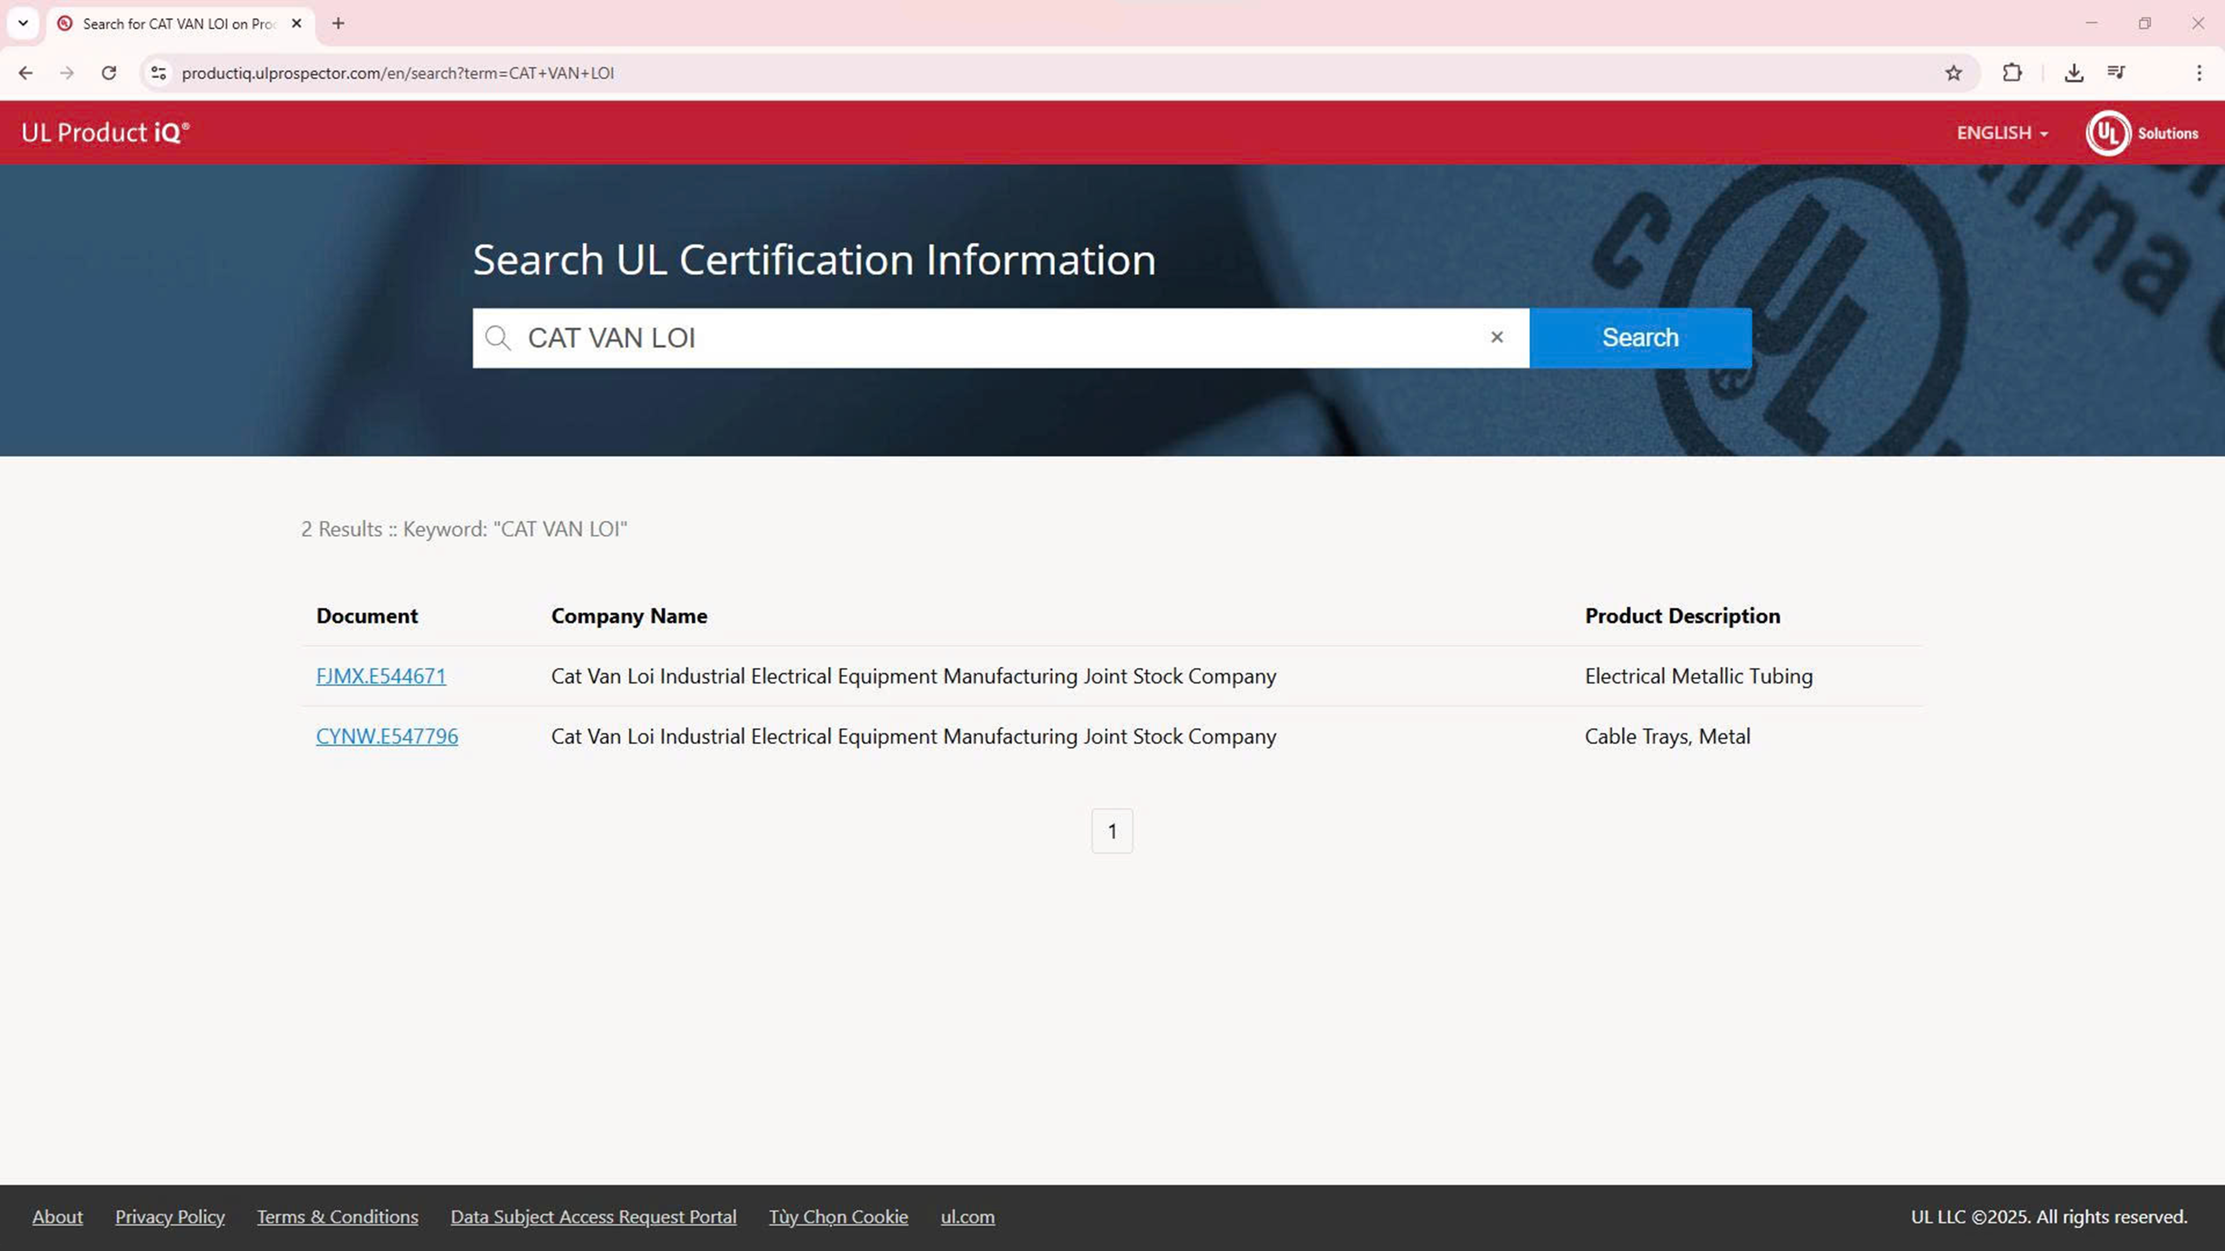Open document FJMX.E544671

(x=381, y=676)
